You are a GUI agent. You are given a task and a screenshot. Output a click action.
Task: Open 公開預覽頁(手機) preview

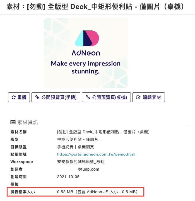click(x=56, y=97)
